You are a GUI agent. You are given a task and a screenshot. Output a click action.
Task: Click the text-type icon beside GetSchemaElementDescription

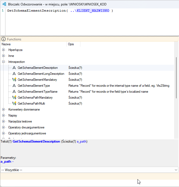(x=14, y=68)
